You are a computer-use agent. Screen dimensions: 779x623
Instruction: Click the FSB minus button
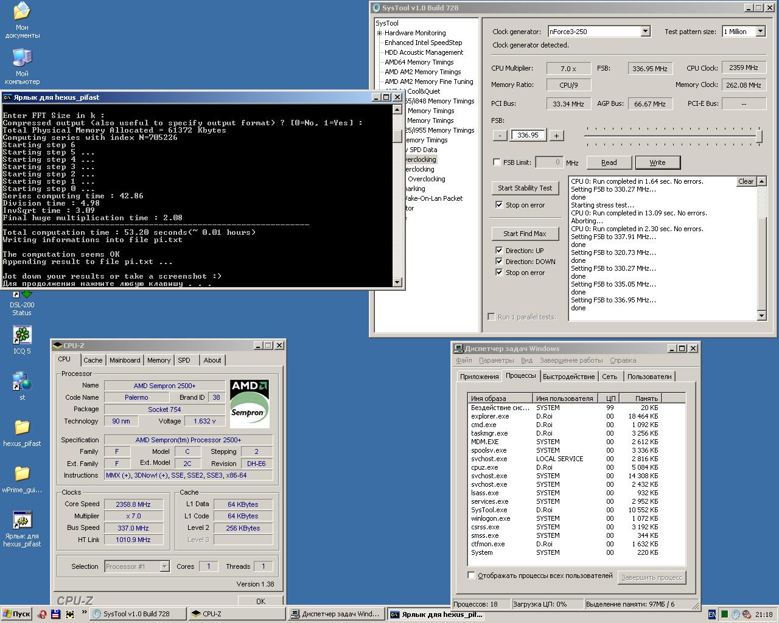click(500, 136)
